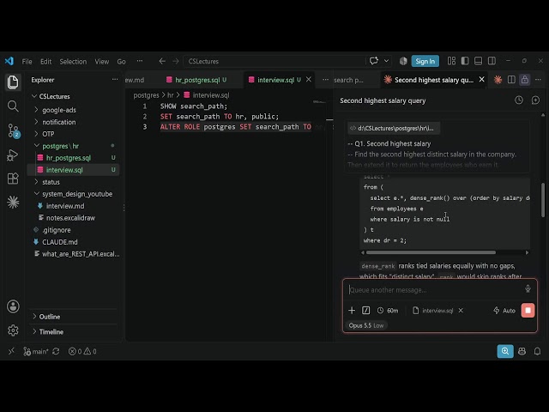Viewport: 549px width, 412px height.
Task: Click the Queue another message input
Action: pos(434,290)
